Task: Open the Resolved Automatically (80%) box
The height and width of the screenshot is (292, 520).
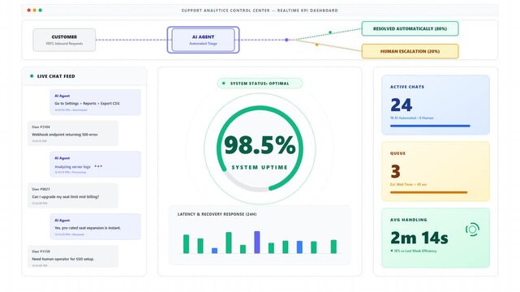Action: (410, 28)
